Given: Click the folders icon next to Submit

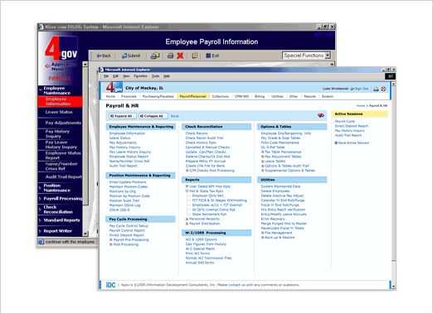Looking at the screenshot, I should tap(155, 56).
